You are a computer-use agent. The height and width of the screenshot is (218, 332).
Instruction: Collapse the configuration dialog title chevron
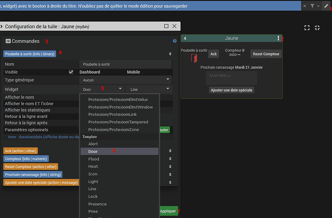[x=1, y=27]
